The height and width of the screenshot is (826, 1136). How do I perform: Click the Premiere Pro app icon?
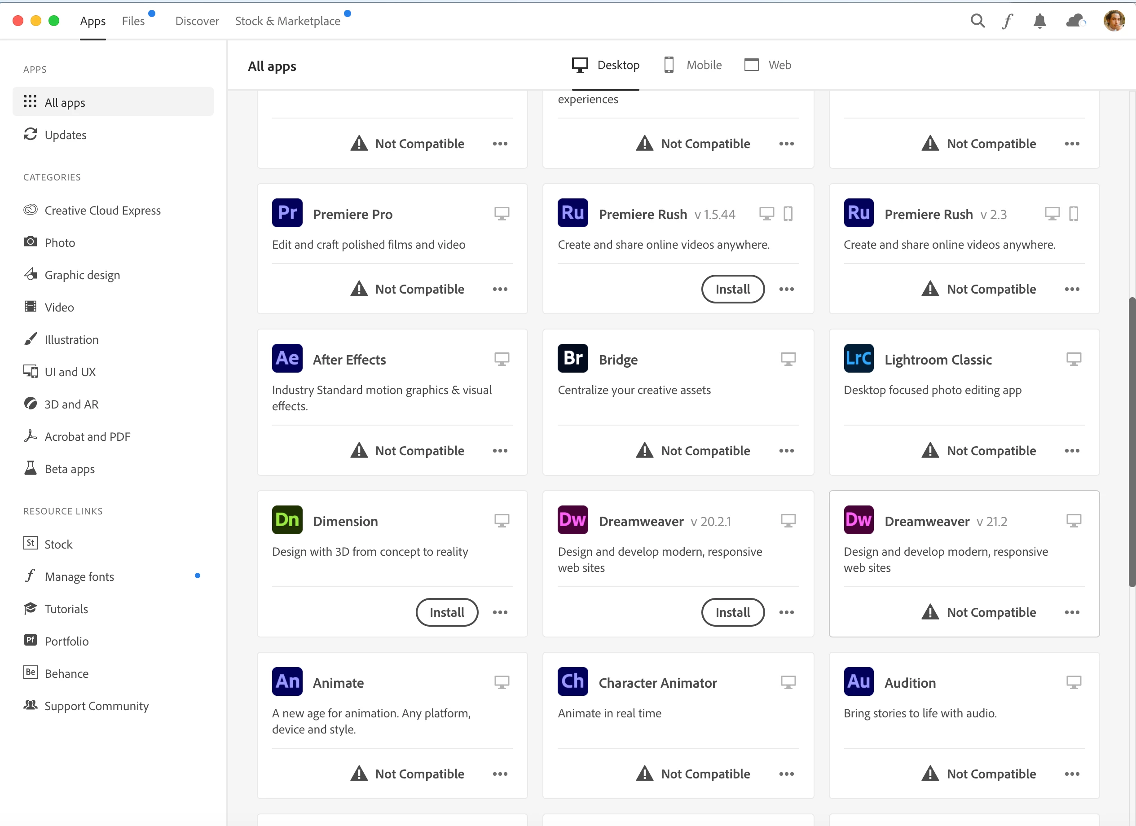(287, 213)
